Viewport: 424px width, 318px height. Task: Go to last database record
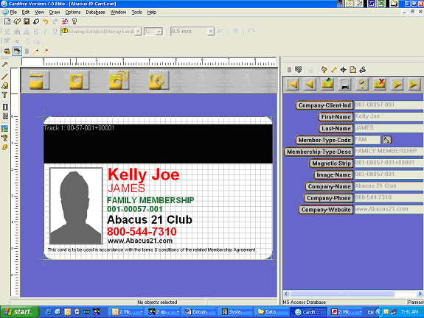tap(414, 84)
